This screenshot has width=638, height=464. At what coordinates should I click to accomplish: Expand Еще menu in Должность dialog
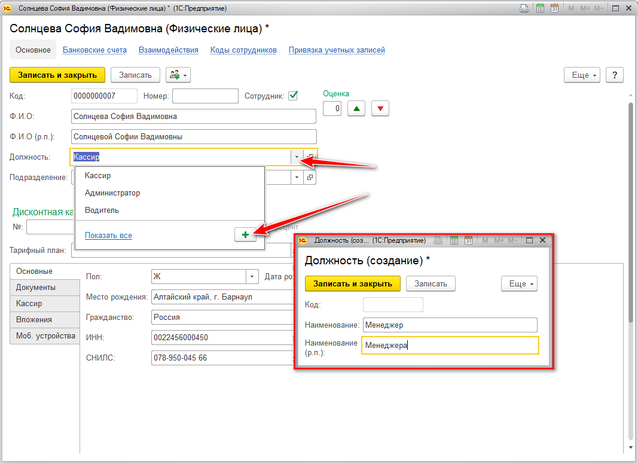coord(519,284)
